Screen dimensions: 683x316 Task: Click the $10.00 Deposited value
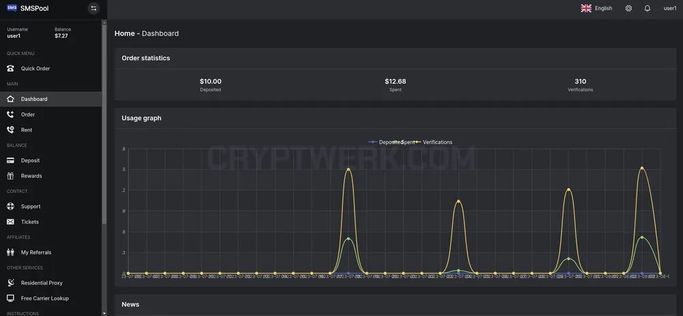tap(210, 81)
